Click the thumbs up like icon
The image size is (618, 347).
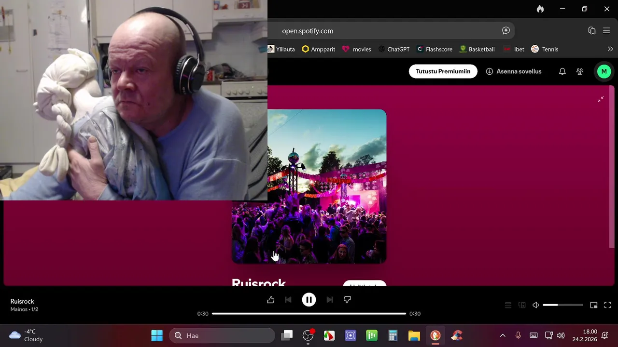pyautogui.click(x=270, y=300)
